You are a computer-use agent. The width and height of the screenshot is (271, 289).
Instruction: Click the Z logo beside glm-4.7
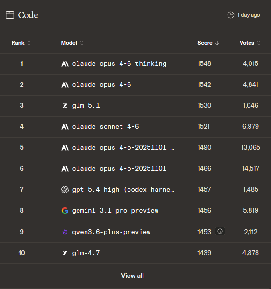pyautogui.click(x=65, y=253)
